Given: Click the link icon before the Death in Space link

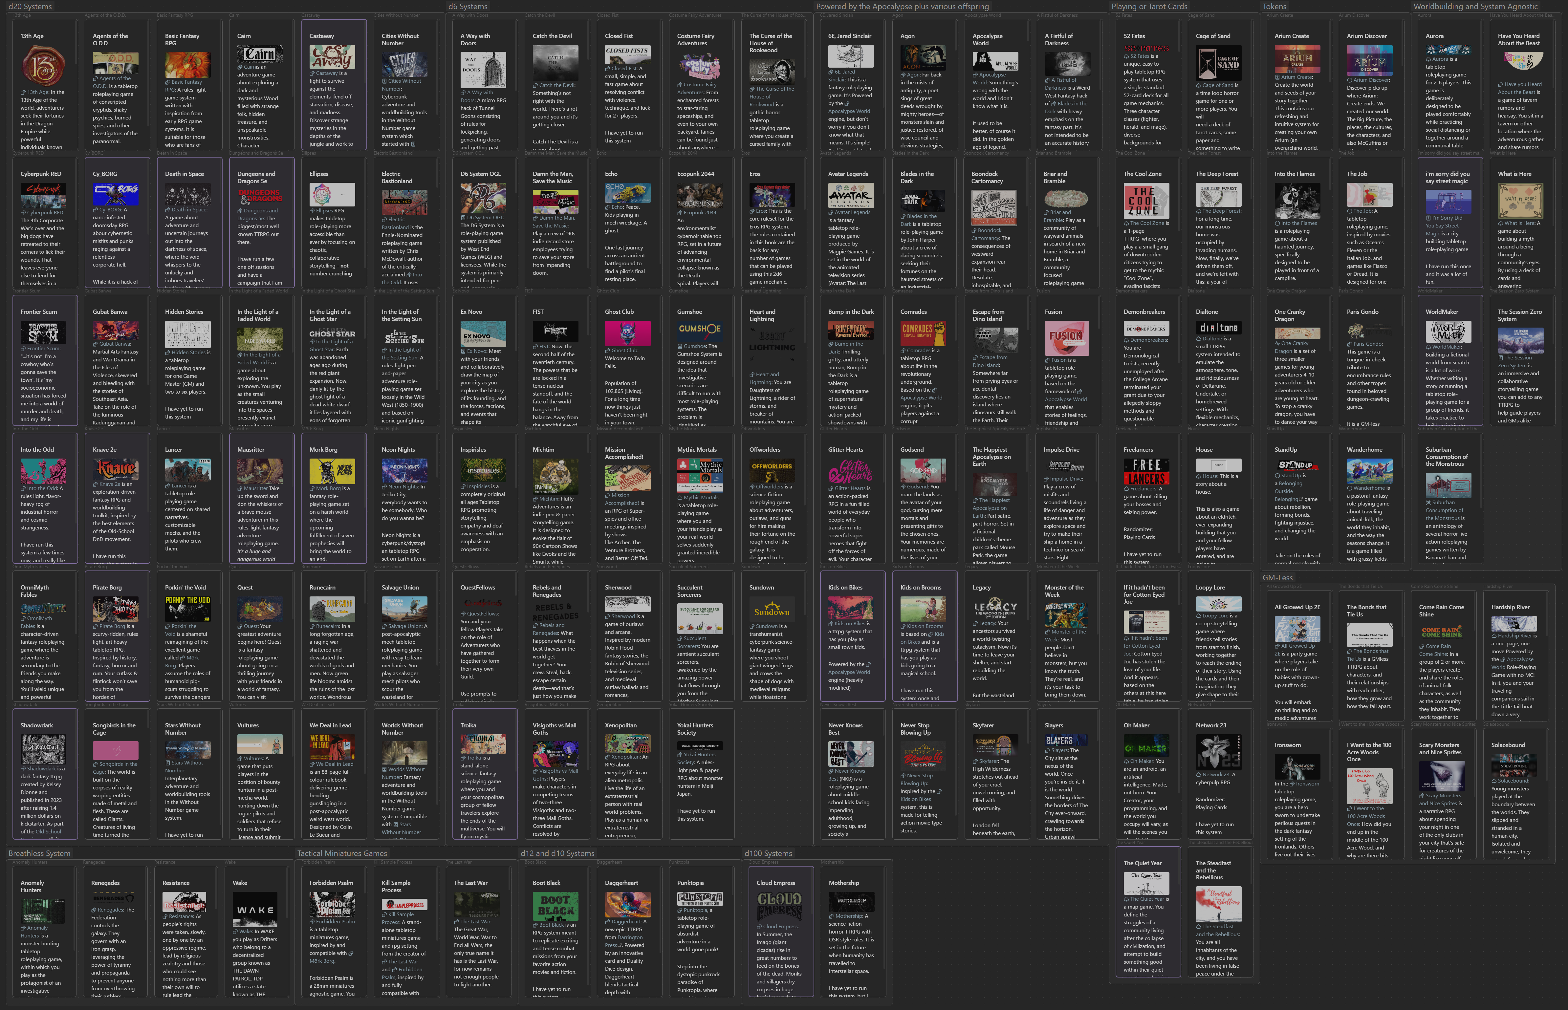Looking at the screenshot, I should 167,210.
